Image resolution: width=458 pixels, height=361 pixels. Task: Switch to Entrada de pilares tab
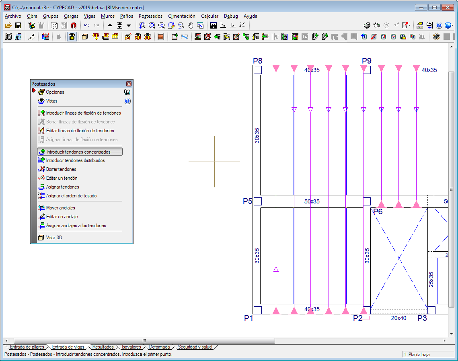tap(27, 347)
